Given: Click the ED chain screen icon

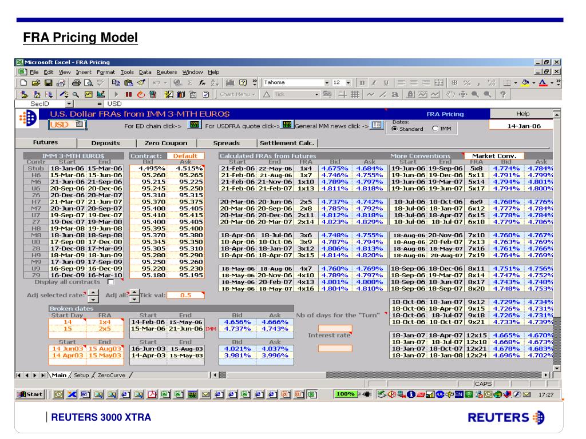Looking at the screenshot, I should (193, 125).
